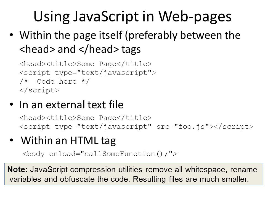Click first code line '<head><title>Some Page</title>' under first bullet

tap(86, 64)
